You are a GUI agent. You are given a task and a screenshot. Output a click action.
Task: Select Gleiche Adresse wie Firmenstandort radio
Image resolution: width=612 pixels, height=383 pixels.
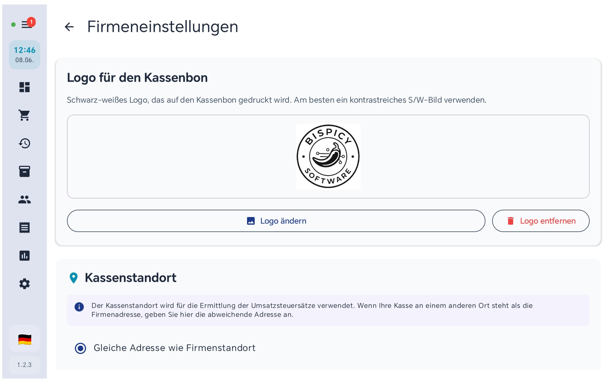(x=80, y=348)
